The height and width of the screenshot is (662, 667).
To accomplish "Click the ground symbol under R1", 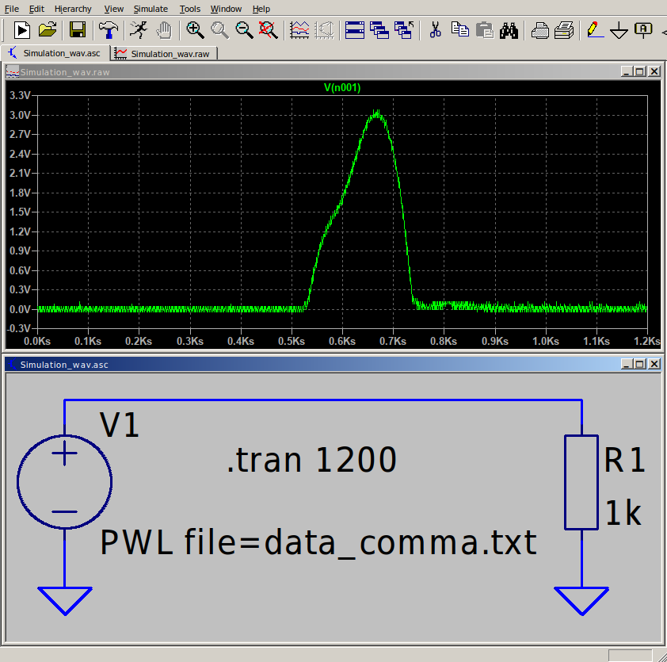I will point(581,601).
